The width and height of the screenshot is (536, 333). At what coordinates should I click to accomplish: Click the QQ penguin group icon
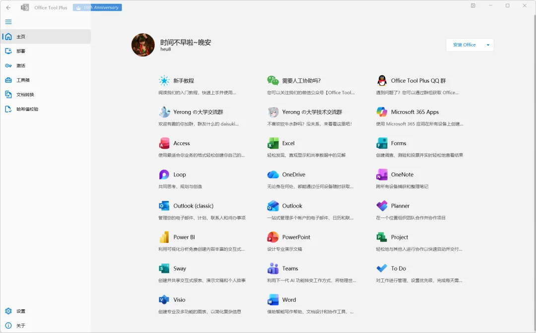coord(382,80)
